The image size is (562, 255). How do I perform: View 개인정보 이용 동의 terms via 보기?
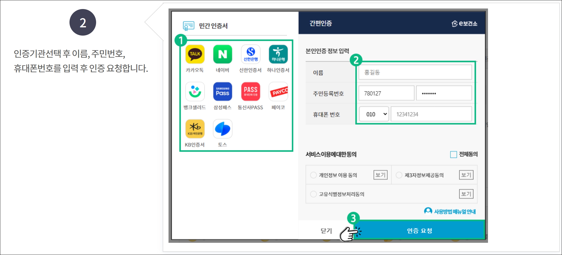coord(380,175)
